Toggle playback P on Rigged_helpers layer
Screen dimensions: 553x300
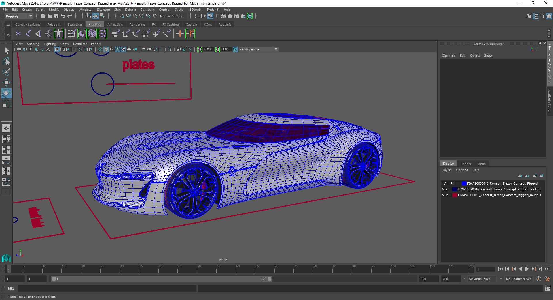[x=447, y=195]
